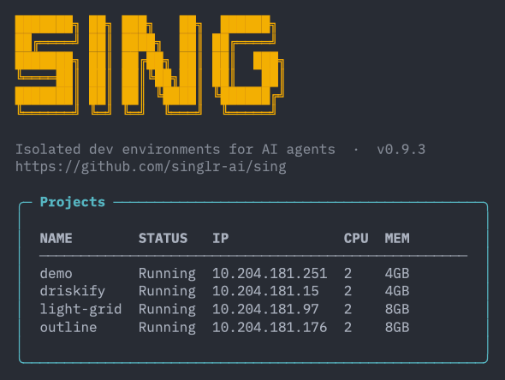
Task: Click Running status of light-grid row
Action: point(167,309)
